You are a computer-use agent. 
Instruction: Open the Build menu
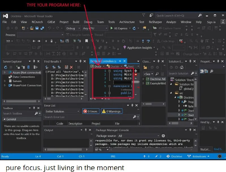76,22
